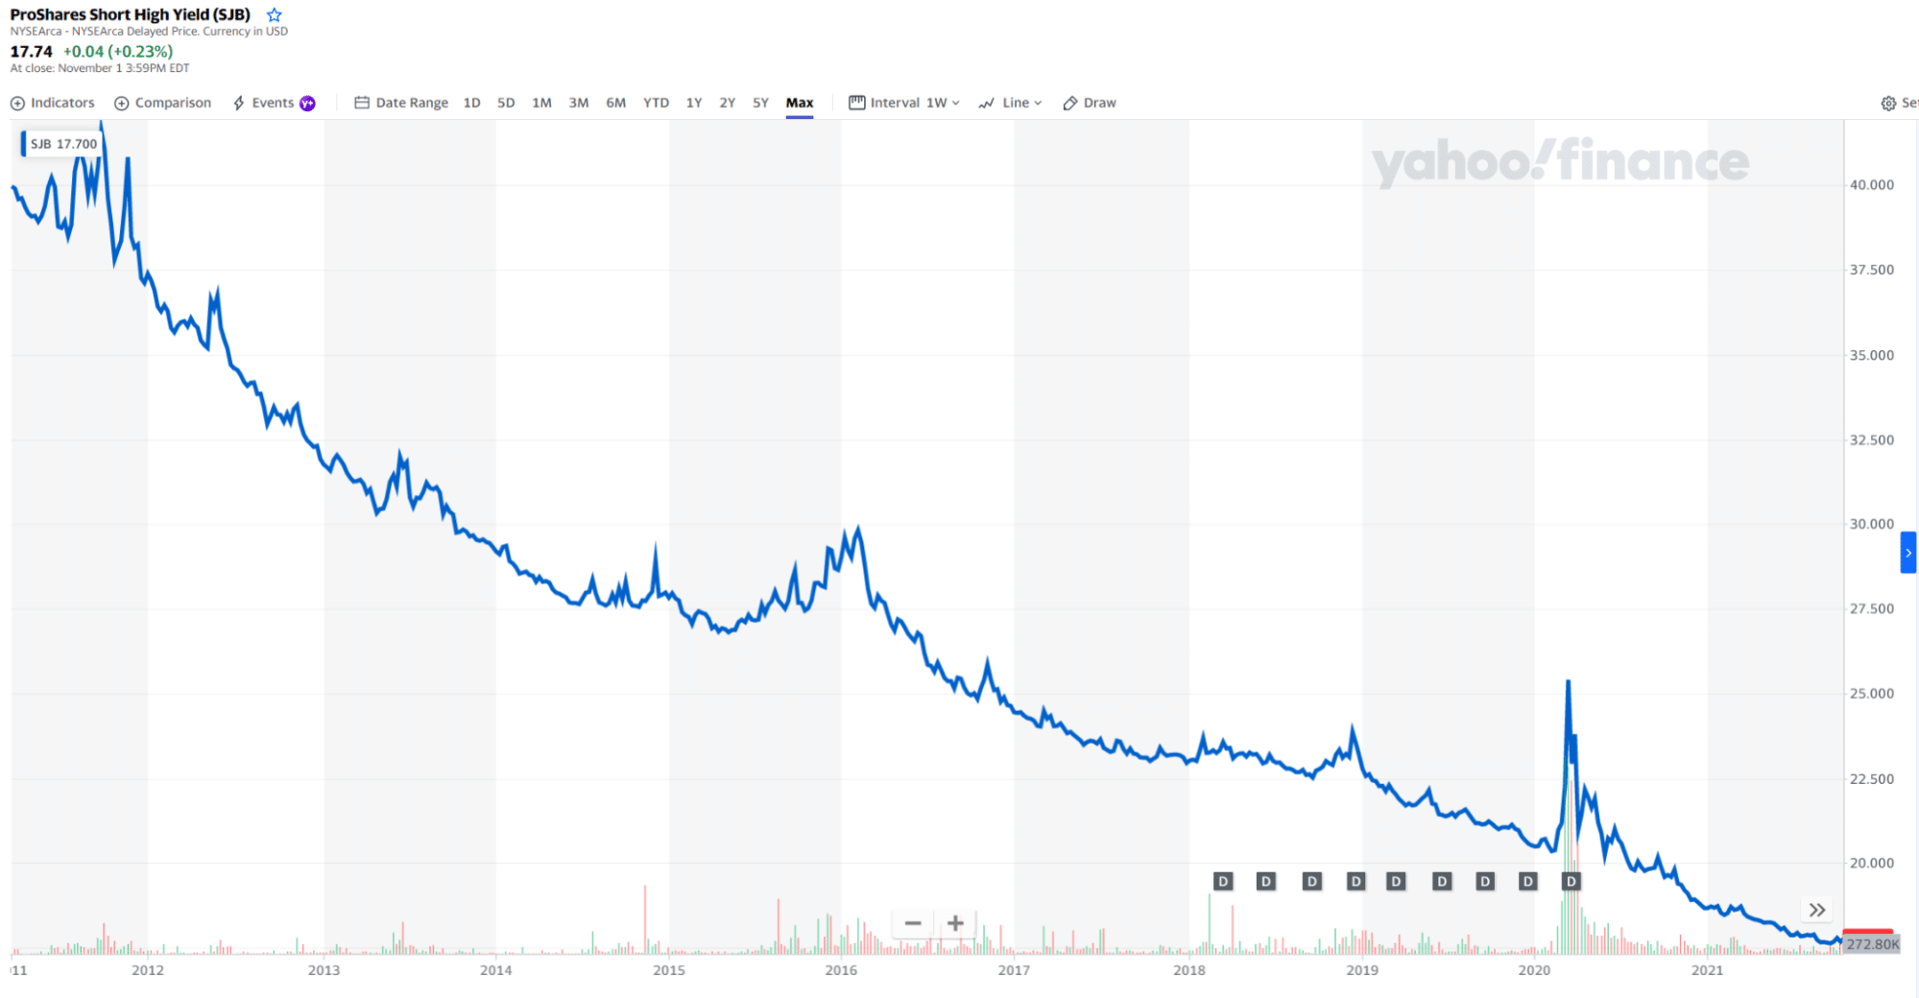Select the 3M date range
The height and width of the screenshot is (998, 1919).
tap(578, 103)
